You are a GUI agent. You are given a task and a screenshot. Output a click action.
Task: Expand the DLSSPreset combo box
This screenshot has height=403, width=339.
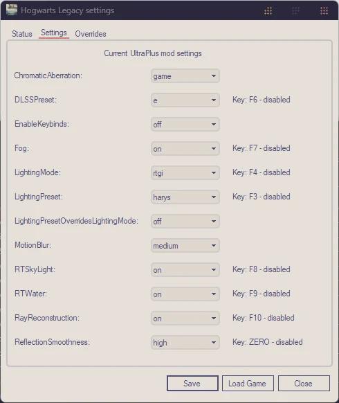point(185,100)
